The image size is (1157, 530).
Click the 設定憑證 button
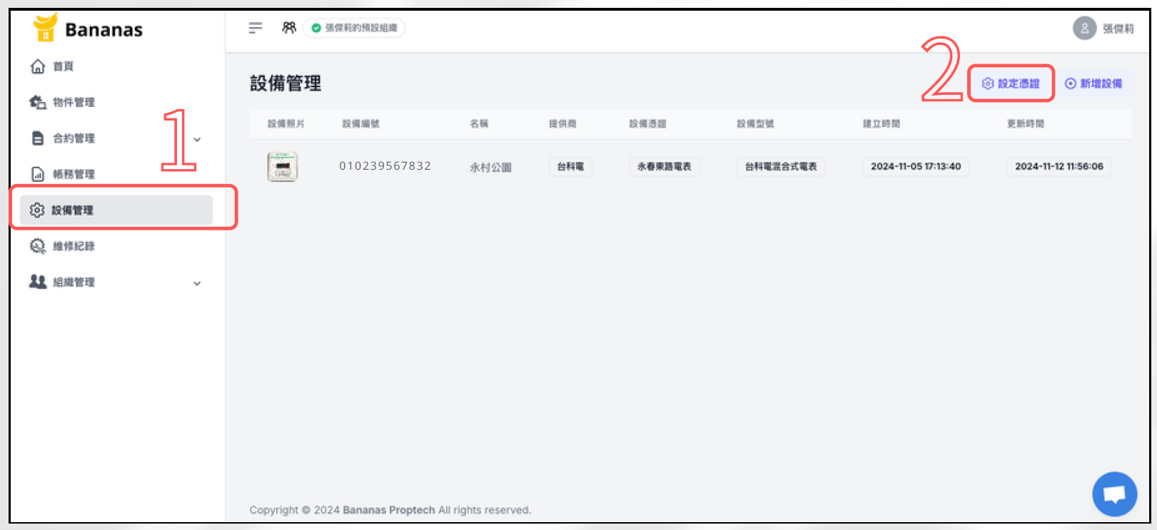click(x=1011, y=83)
